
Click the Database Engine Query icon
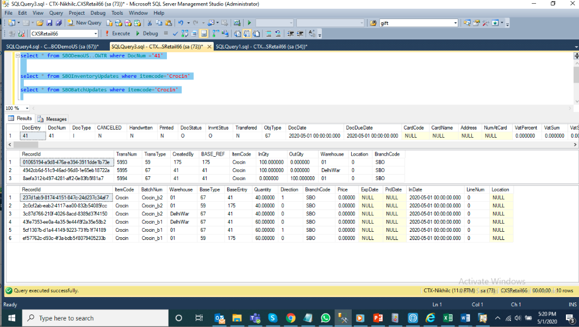point(109,23)
